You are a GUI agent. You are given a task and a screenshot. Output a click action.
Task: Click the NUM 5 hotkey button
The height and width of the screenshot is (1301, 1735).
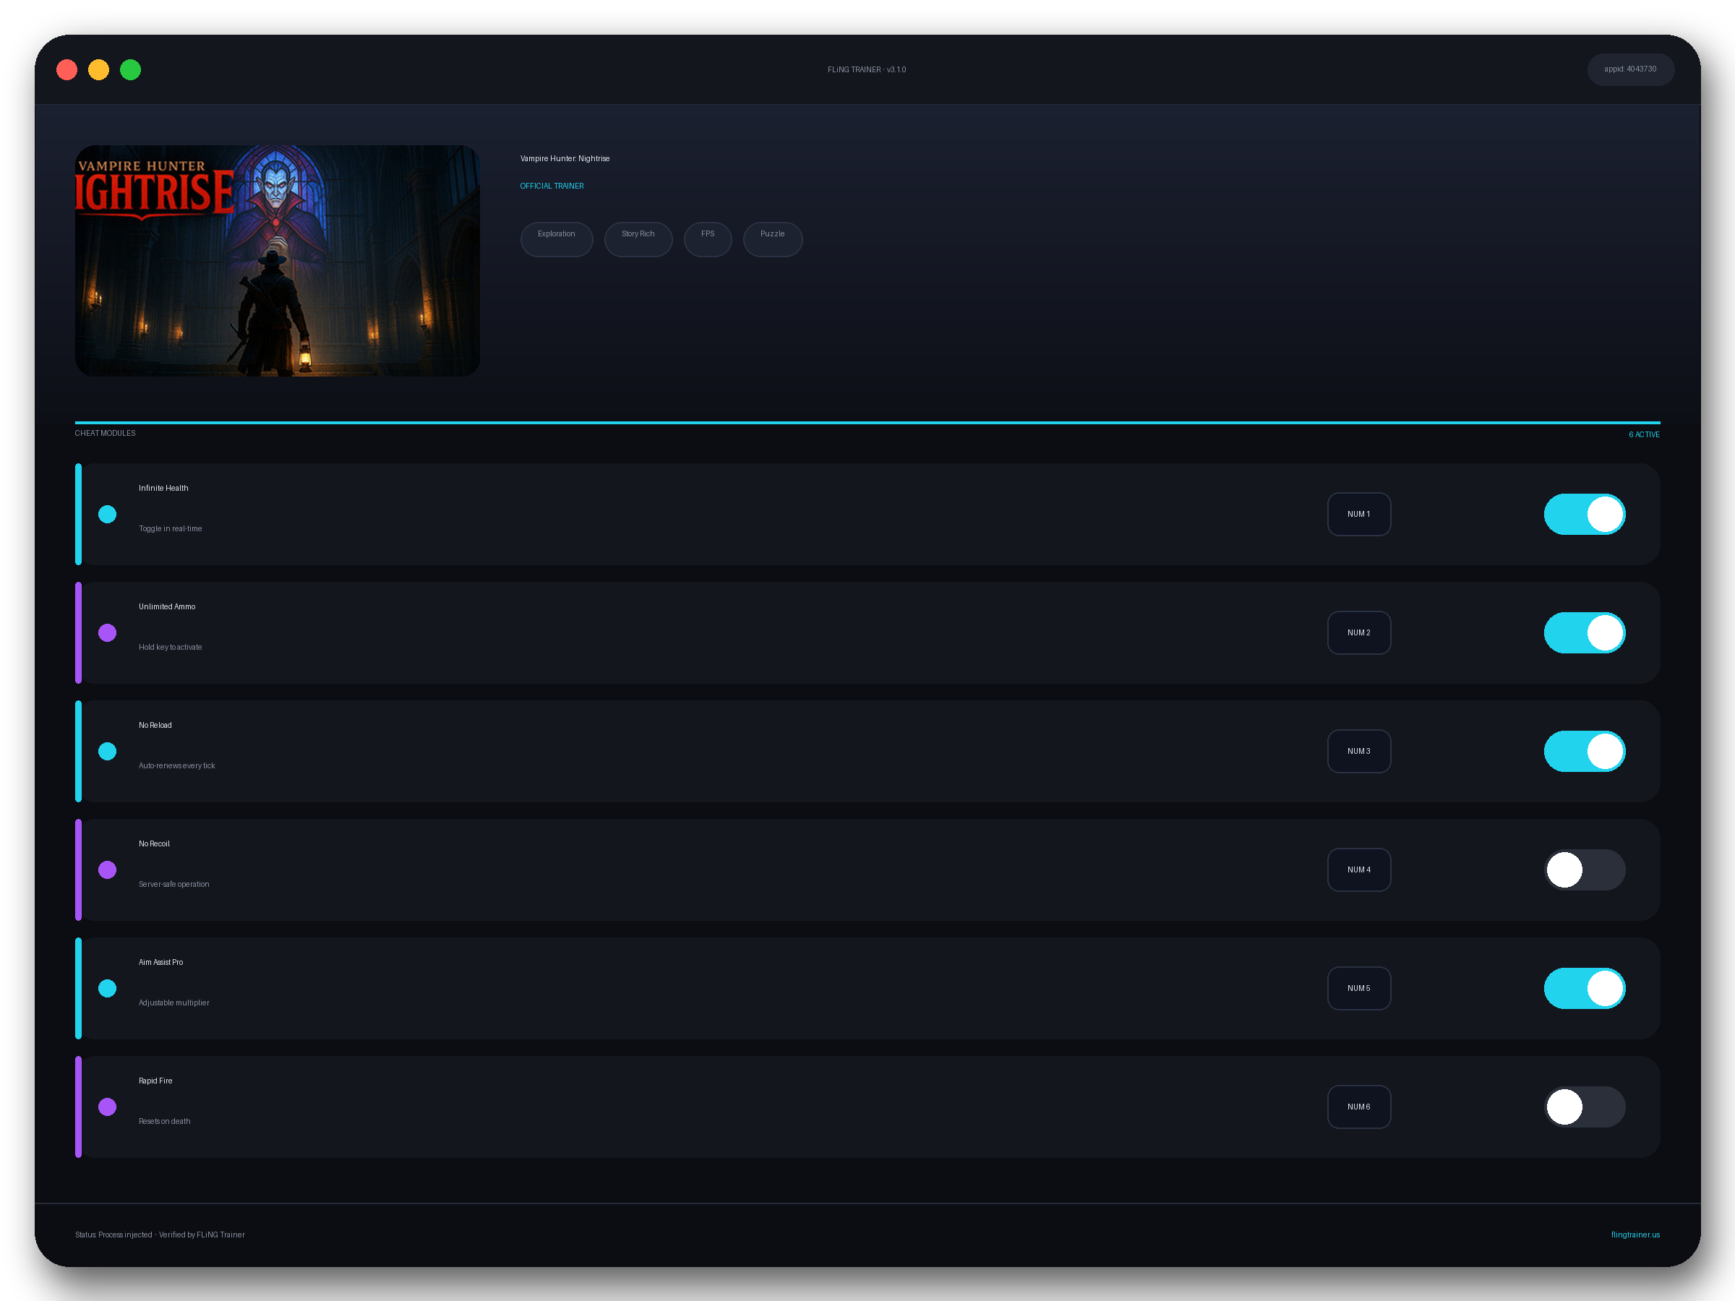tap(1358, 988)
